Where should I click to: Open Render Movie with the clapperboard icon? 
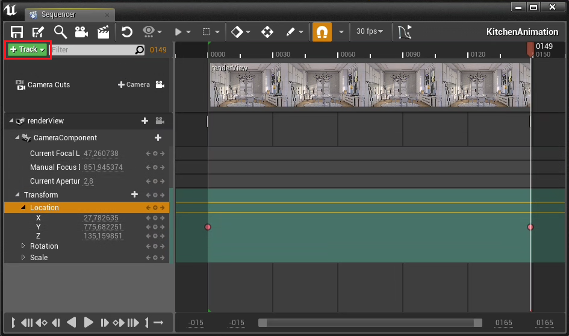click(x=103, y=32)
